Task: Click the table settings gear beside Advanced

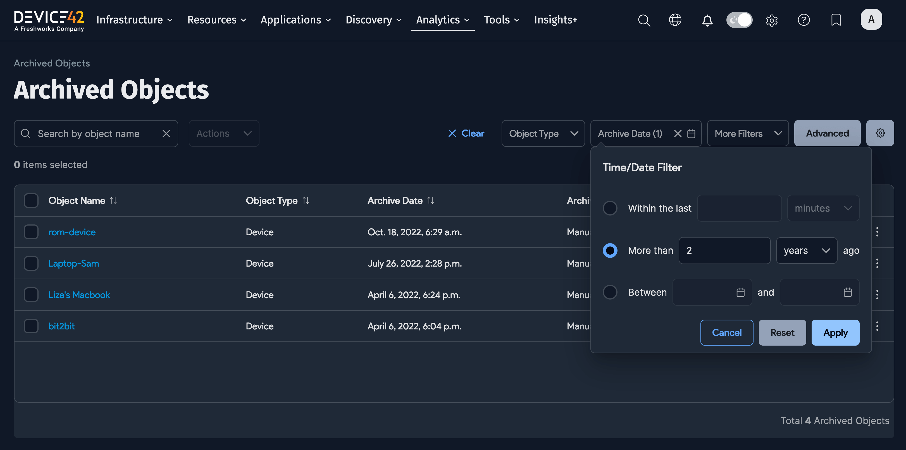Action: click(x=880, y=133)
